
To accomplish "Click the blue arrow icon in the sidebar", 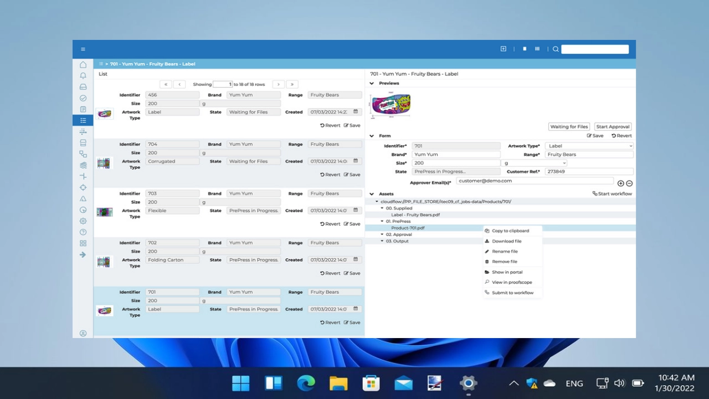I will (x=83, y=255).
